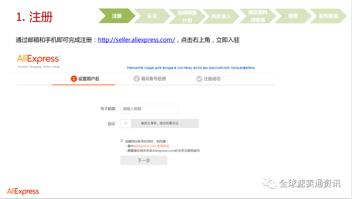Click the 缴费 step arrow
This screenshot has width=352, height=199.
point(293,16)
